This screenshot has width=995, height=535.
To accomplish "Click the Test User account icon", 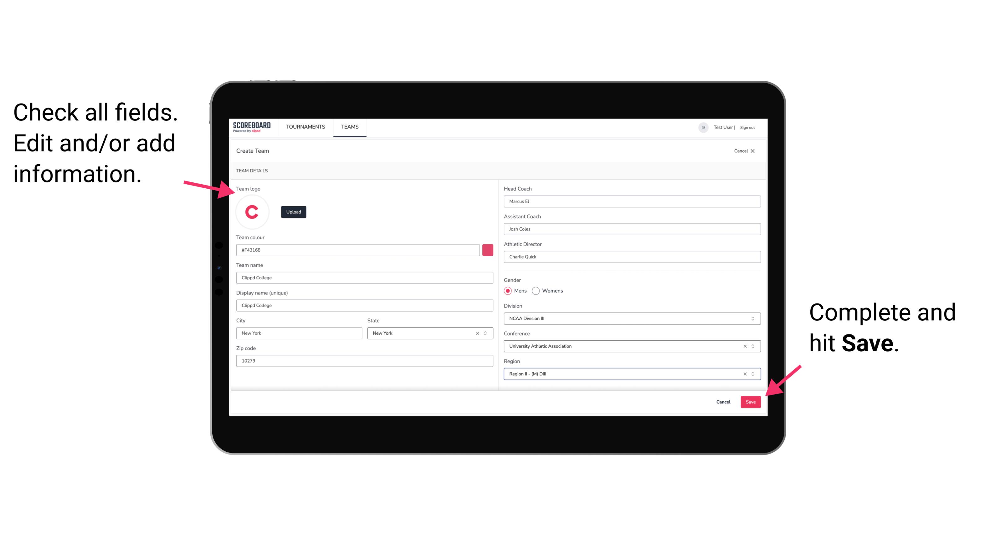I will [x=700, y=127].
